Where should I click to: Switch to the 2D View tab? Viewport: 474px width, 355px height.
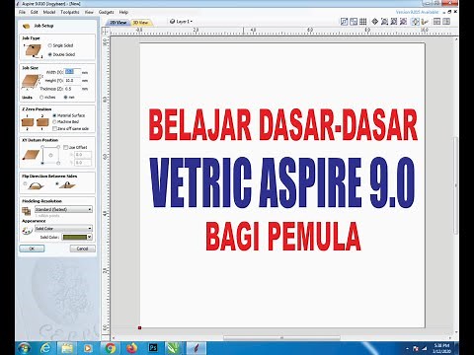118,23
